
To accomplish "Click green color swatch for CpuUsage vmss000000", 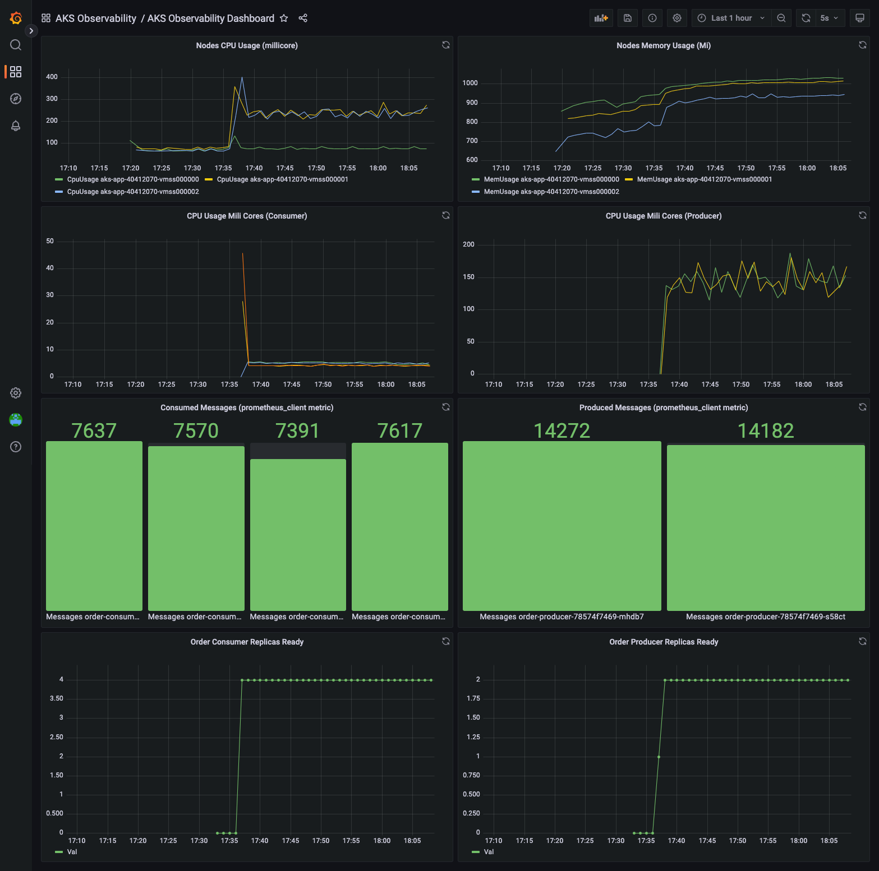I will tap(59, 179).
